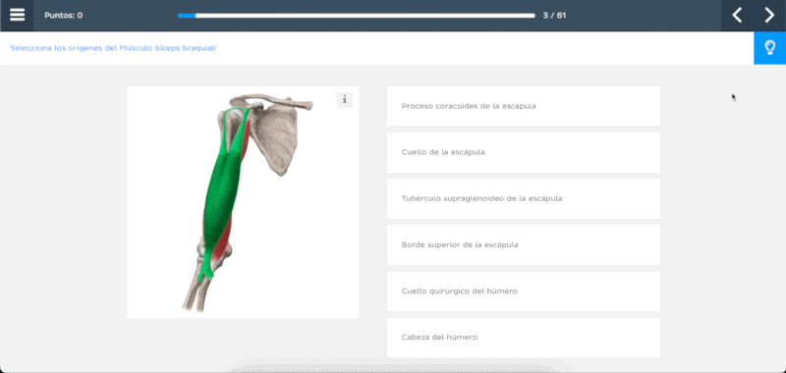Select Proceso coracoides de la escápula

click(x=524, y=106)
